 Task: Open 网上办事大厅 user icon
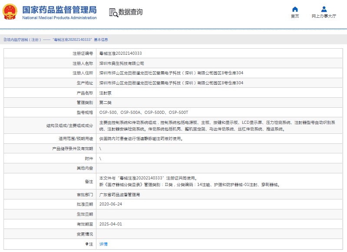pos(324,9)
